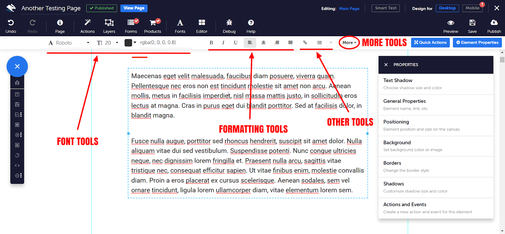The width and height of the screenshot is (505, 234).
Task: Click the Main Page link
Action: pos(349,9)
